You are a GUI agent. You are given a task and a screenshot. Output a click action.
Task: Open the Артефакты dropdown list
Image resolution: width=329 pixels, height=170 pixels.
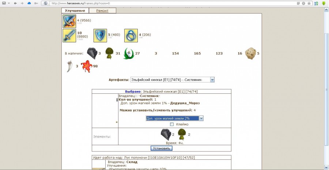point(173,80)
